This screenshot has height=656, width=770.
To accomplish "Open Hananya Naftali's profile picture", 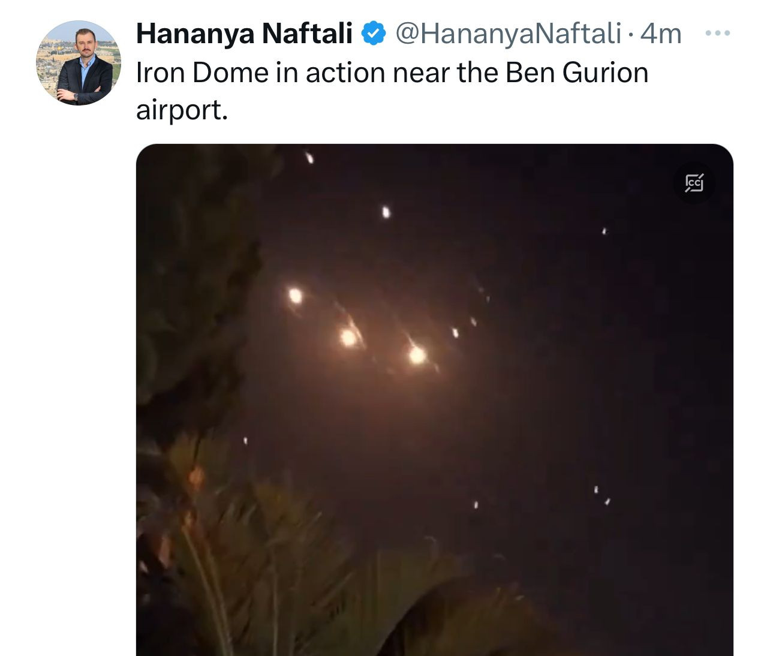I will 79,63.
